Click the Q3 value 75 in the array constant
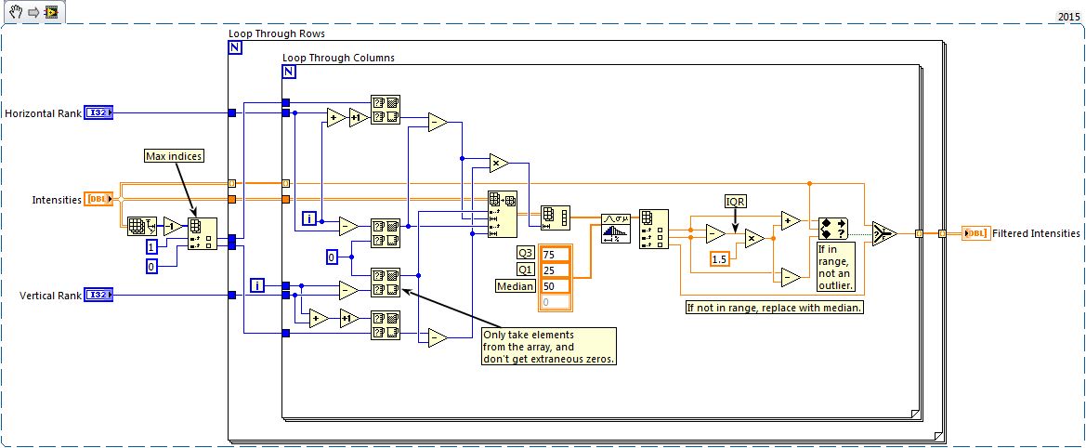The image size is (1086, 448). [556, 254]
